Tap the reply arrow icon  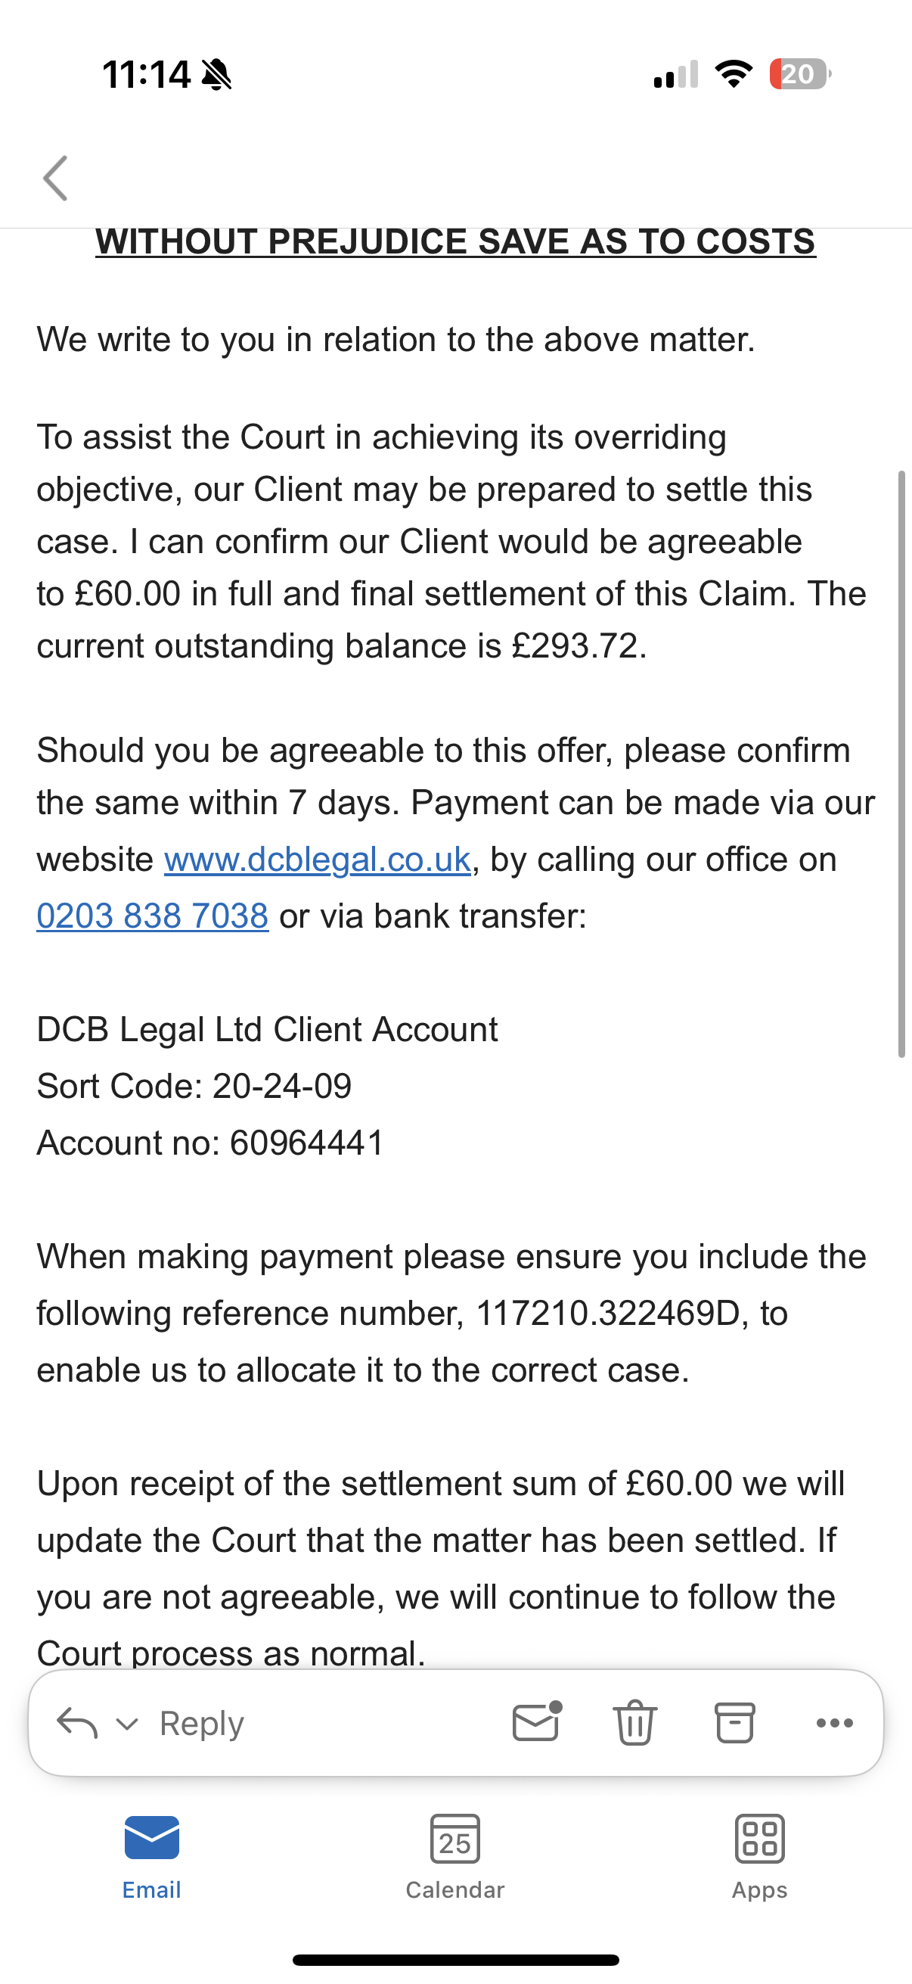(x=77, y=1722)
